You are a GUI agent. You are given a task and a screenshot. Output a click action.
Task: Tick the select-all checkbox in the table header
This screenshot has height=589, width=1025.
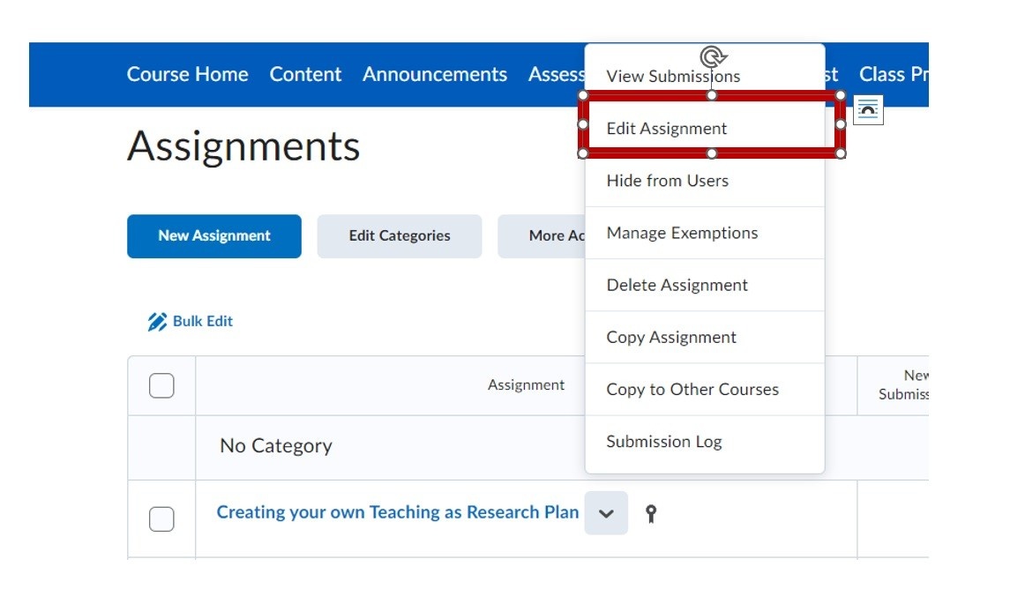(161, 386)
